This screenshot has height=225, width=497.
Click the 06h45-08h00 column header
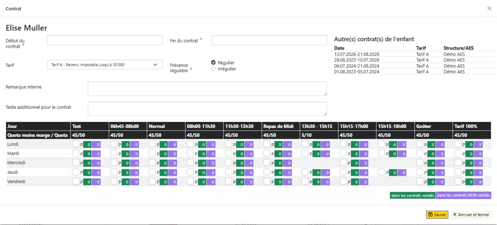125,126
